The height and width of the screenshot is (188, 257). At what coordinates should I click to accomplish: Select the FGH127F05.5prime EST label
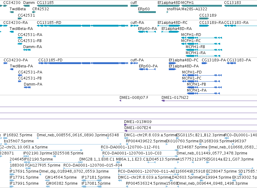[43, 165]
